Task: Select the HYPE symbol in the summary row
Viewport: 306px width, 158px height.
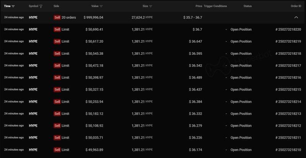Action: click(x=33, y=18)
